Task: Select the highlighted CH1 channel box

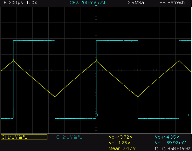Action: click(x=24, y=137)
